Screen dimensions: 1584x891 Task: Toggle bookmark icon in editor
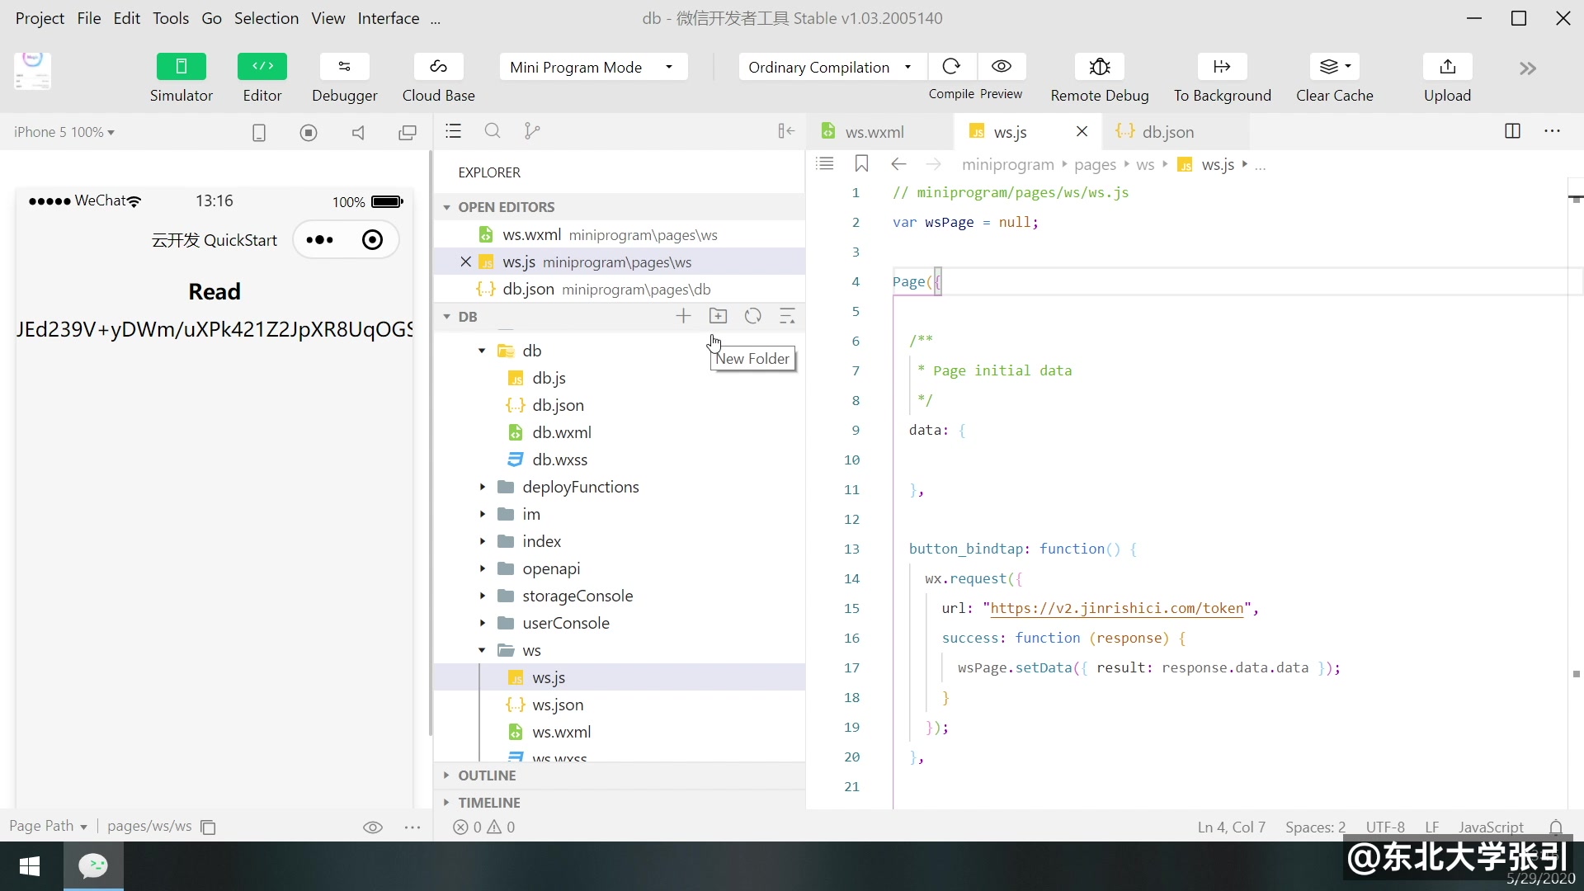pos(861,163)
